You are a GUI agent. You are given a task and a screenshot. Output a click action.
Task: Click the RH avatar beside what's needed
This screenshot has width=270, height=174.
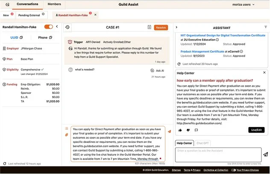click(x=70, y=70)
